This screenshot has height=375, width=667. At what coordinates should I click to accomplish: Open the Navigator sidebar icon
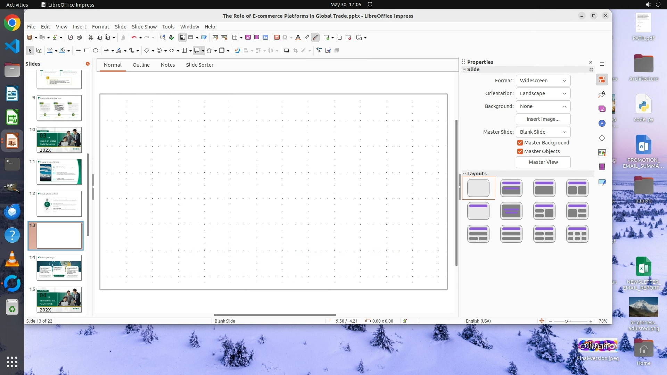[x=602, y=123]
